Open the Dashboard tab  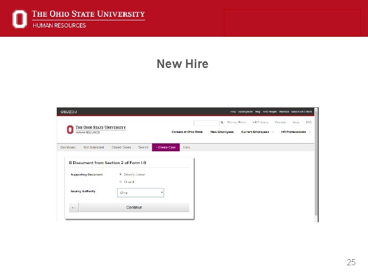[x=68, y=147]
